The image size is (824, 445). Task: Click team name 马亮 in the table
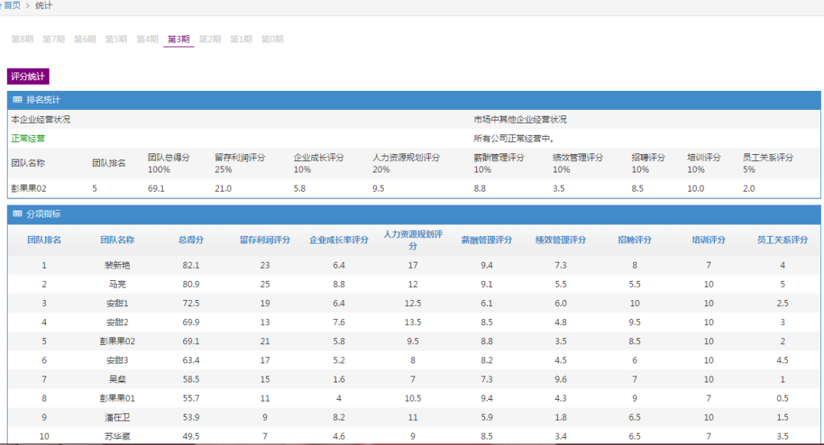pyautogui.click(x=117, y=284)
